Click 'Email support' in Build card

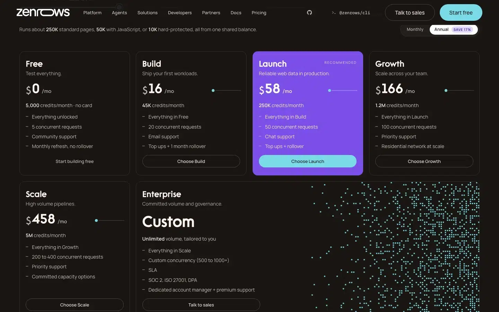pos(164,137)
